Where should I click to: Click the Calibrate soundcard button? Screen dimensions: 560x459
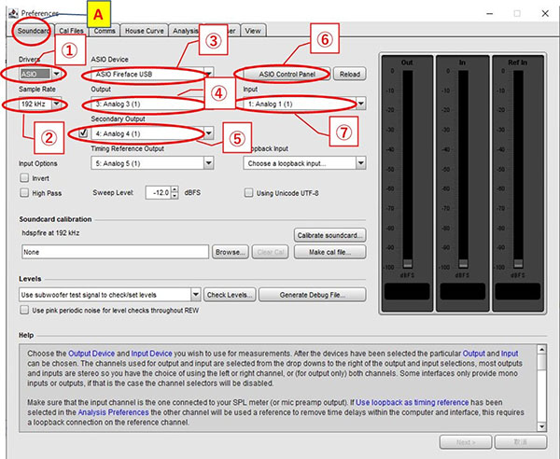329,234
